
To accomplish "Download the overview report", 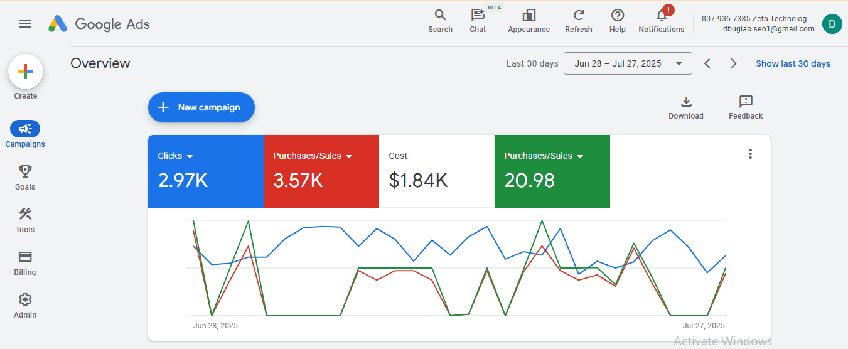I will point(685,102).
